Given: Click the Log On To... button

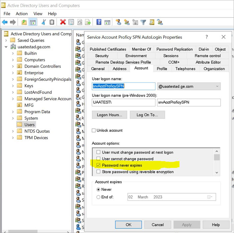Looking at the screenshot, I should [x=147, y=115].
